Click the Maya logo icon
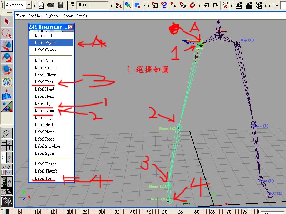 click(x=7, y=201)
